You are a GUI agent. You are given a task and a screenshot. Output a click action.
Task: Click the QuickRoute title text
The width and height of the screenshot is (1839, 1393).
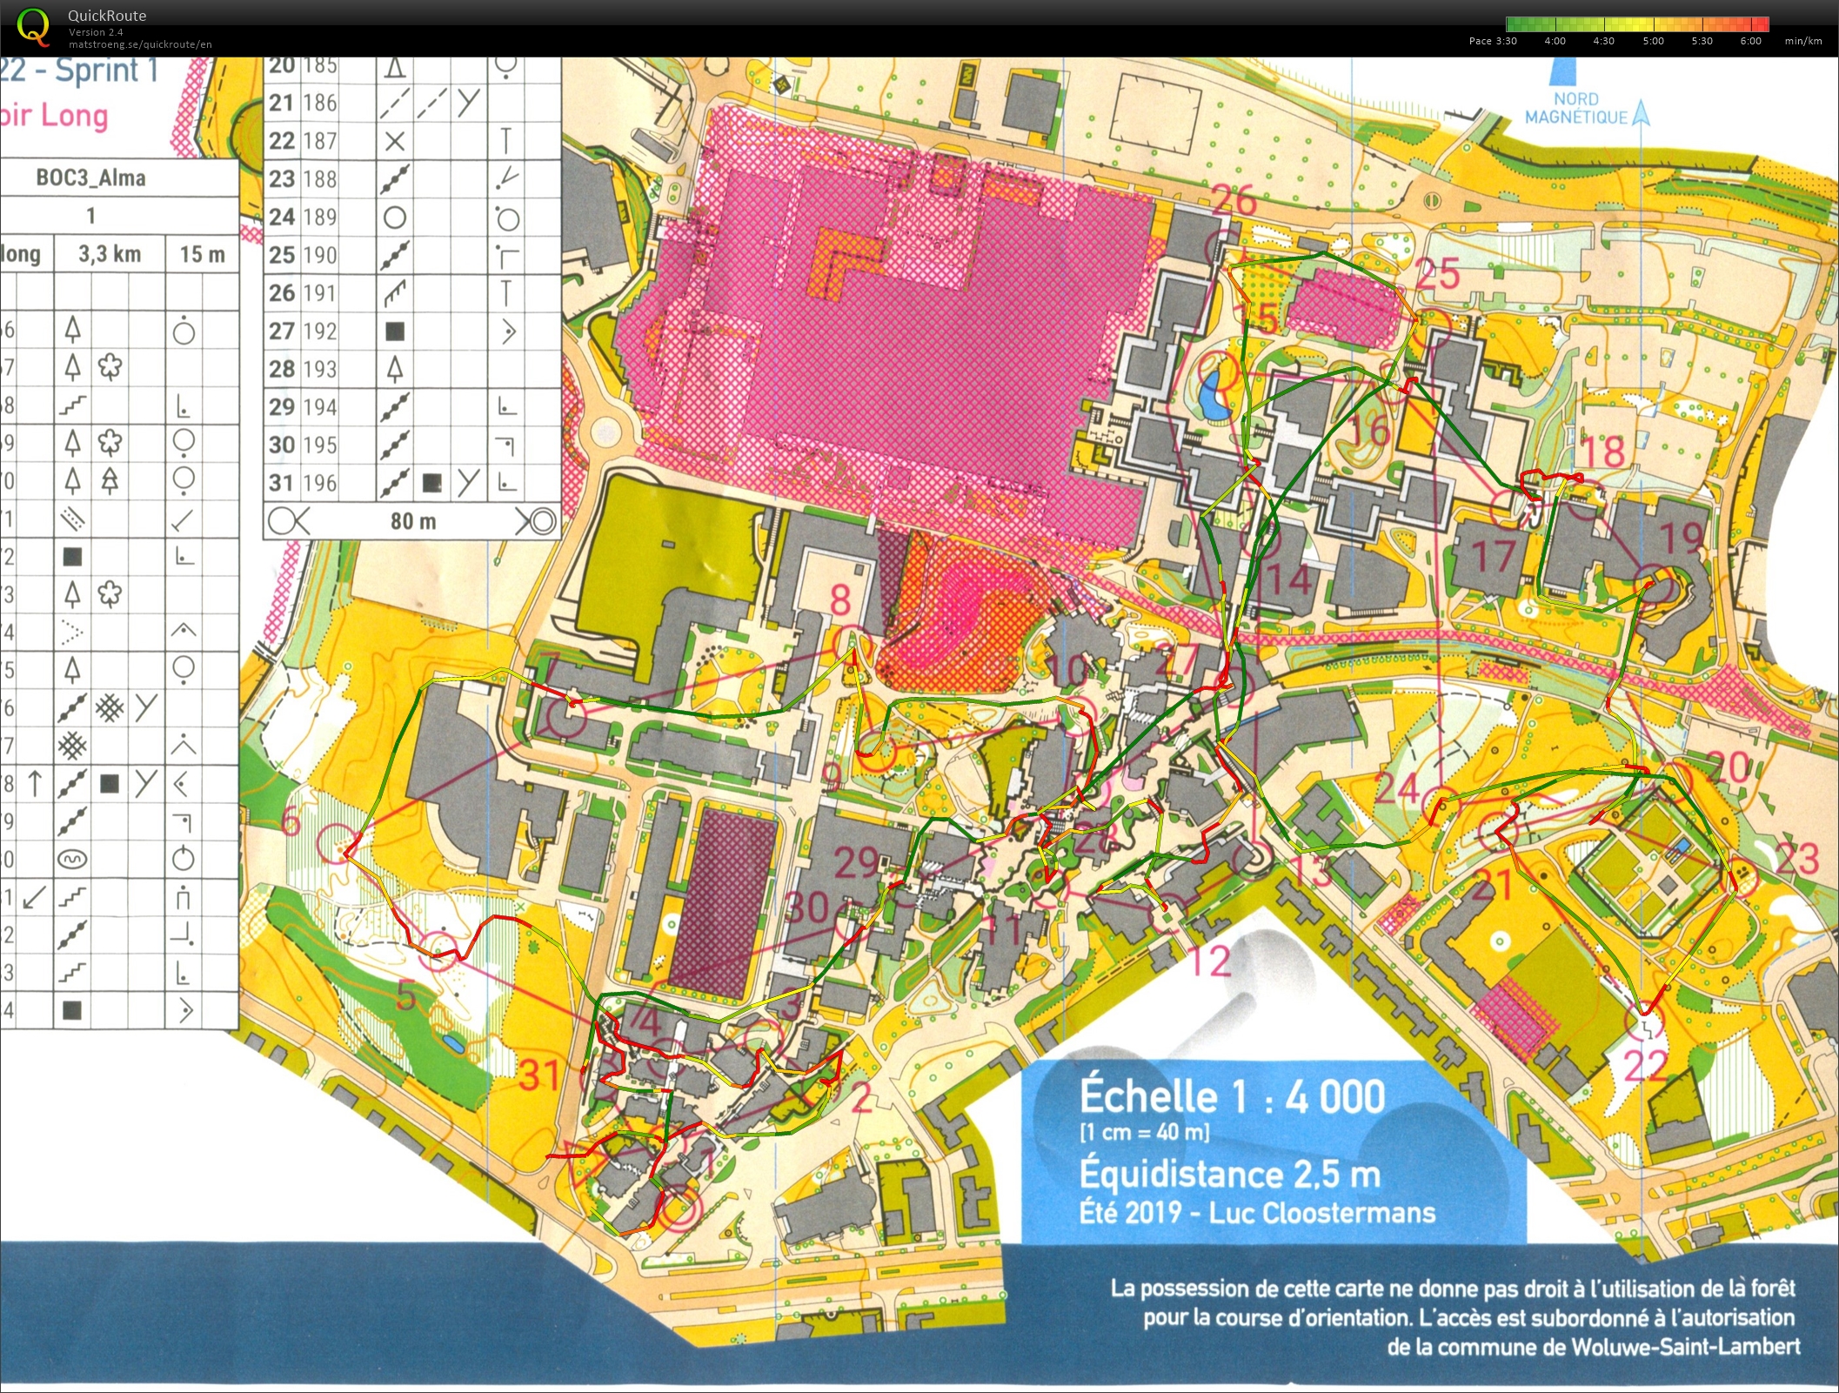[108, 16]
